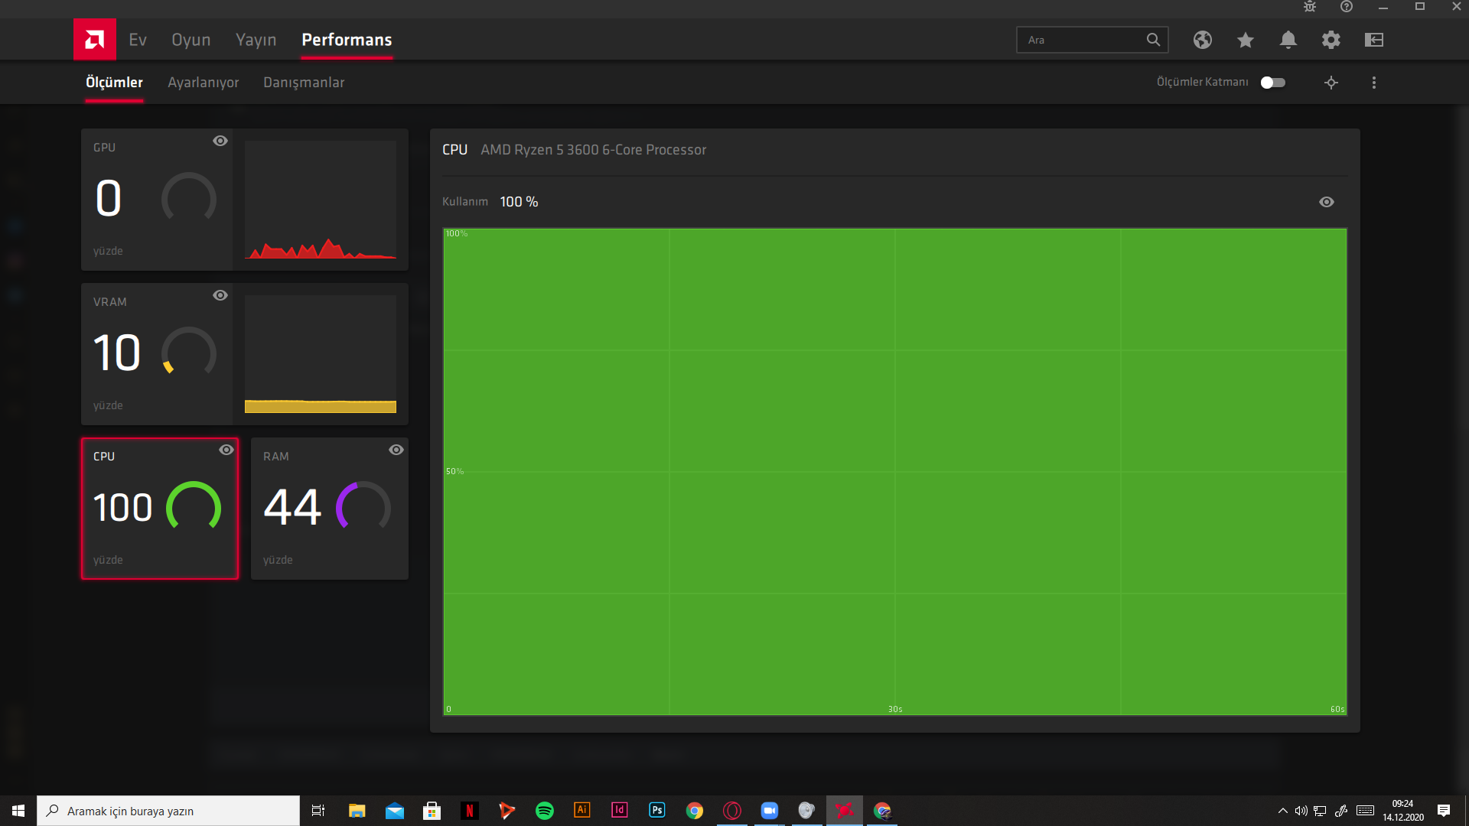Toggle the sidebar panel icon
The width and height of the screenshot is (1469, 826).
coord(1374,40)
